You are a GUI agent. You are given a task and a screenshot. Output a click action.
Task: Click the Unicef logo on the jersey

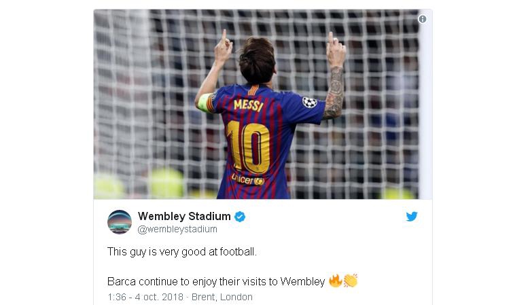pos(247,179)
